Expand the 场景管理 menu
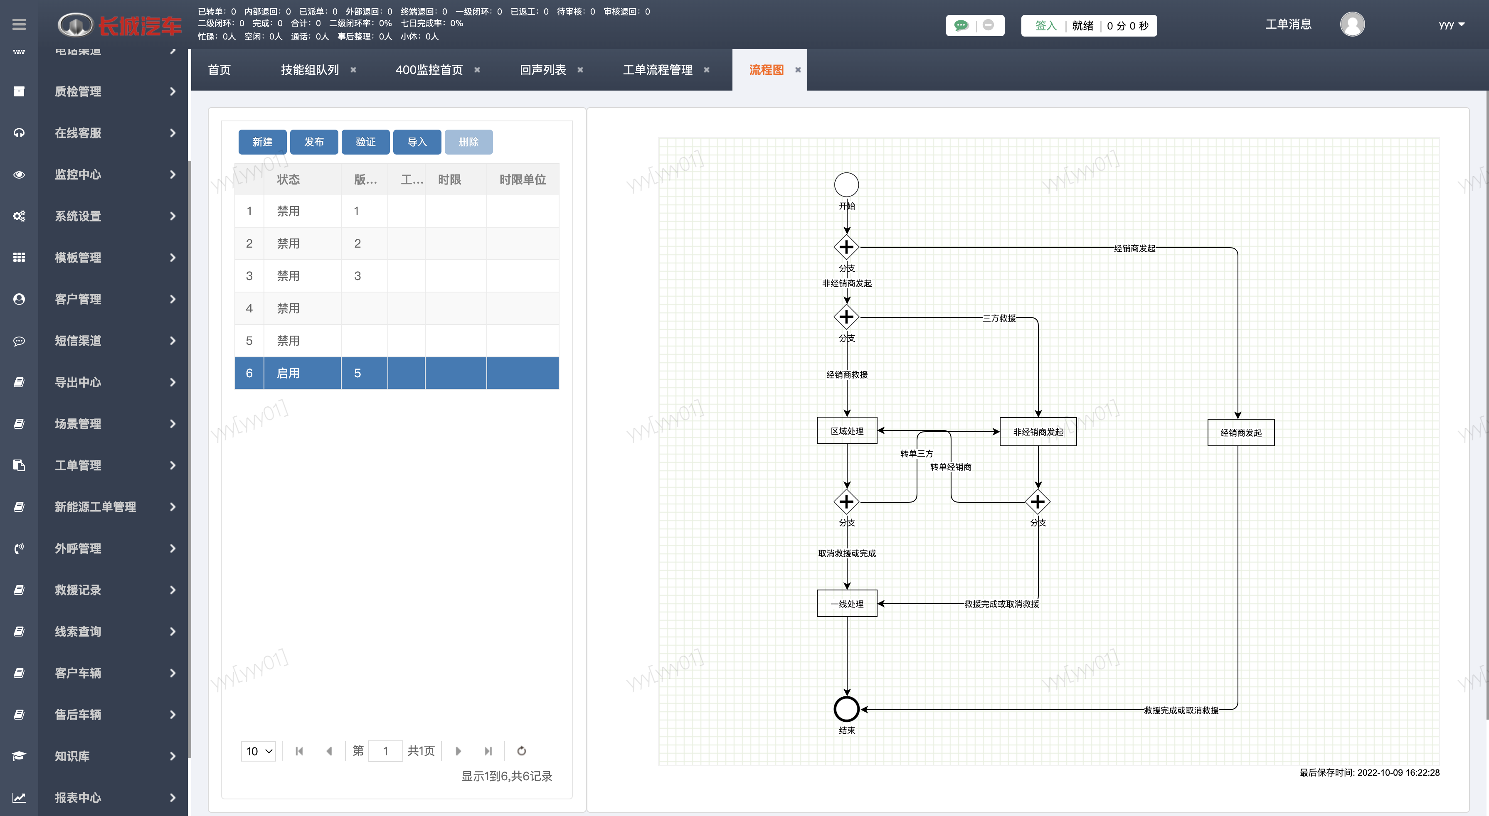The width and height of the screenshot is (1489, 816). pos(172,424)
